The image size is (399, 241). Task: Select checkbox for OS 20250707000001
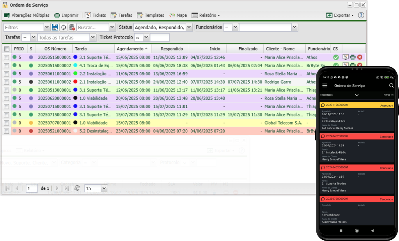(x=7, y=123)
